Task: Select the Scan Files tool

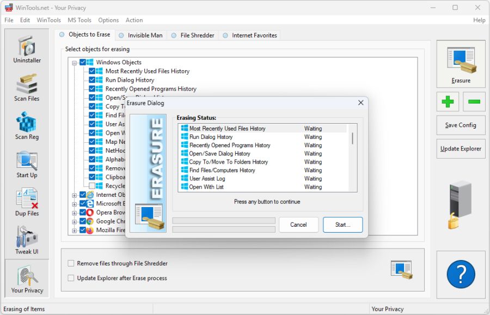Action: (26, 87)
